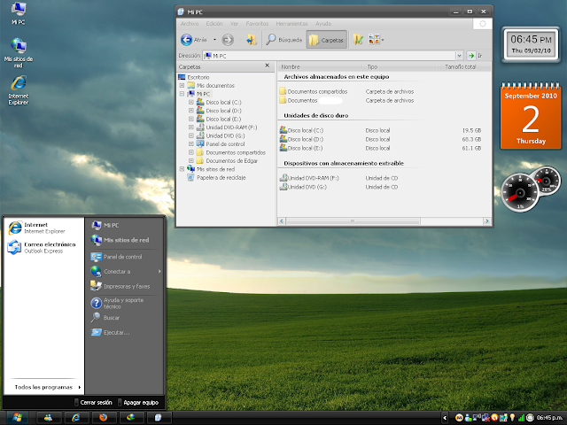Viewport: 567px width, 425px height.
Task: Expand Disco local (C:) tree node
Action: [x=191, y=103]
